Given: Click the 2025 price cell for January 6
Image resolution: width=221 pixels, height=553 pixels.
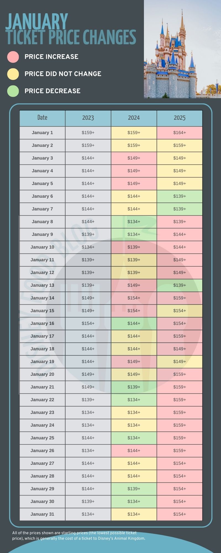Looking at the screenshot, I should click(180, 196).
